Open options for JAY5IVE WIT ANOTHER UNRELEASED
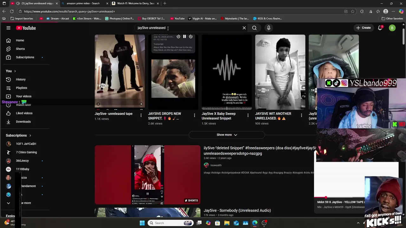This screenshot has width=406, height=228. pos(302,116)
